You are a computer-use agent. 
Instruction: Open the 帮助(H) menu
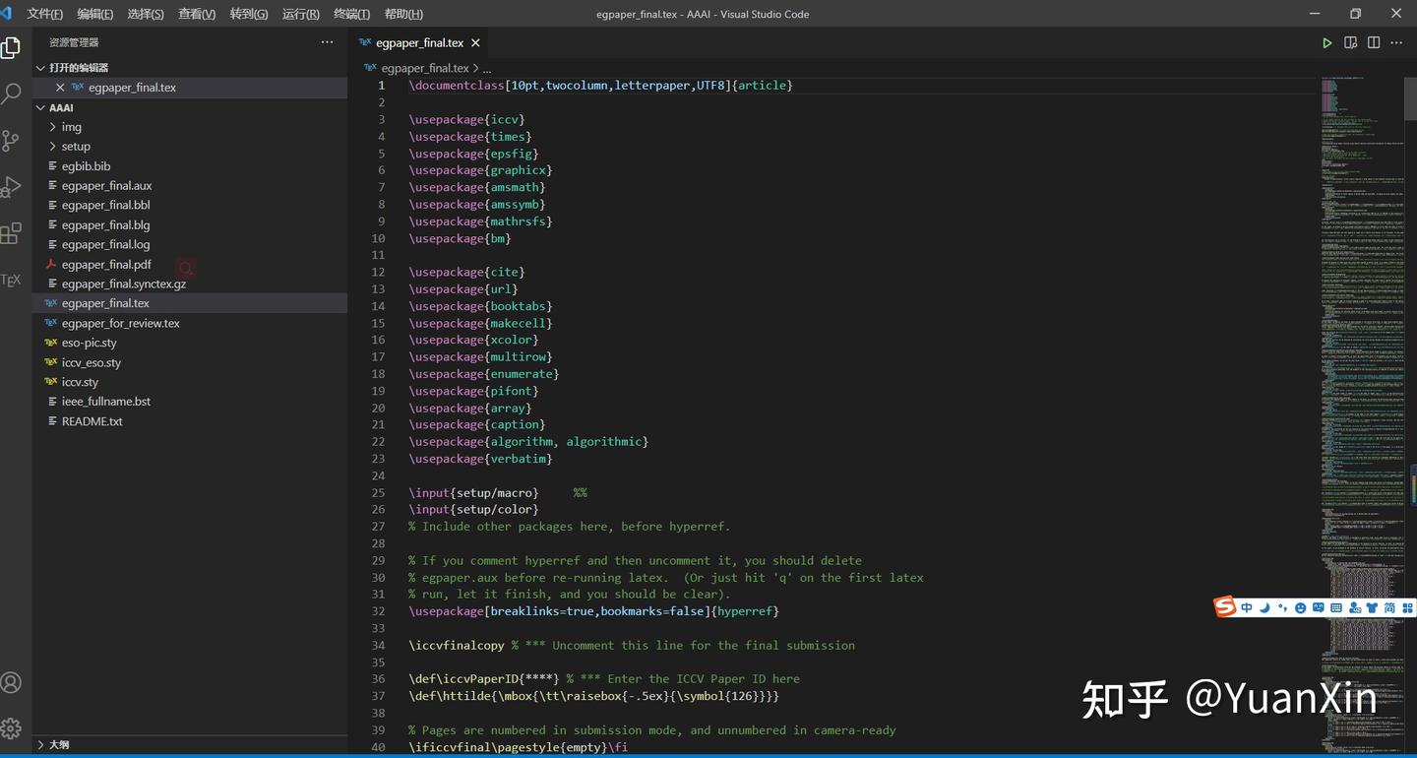[403, 14]
